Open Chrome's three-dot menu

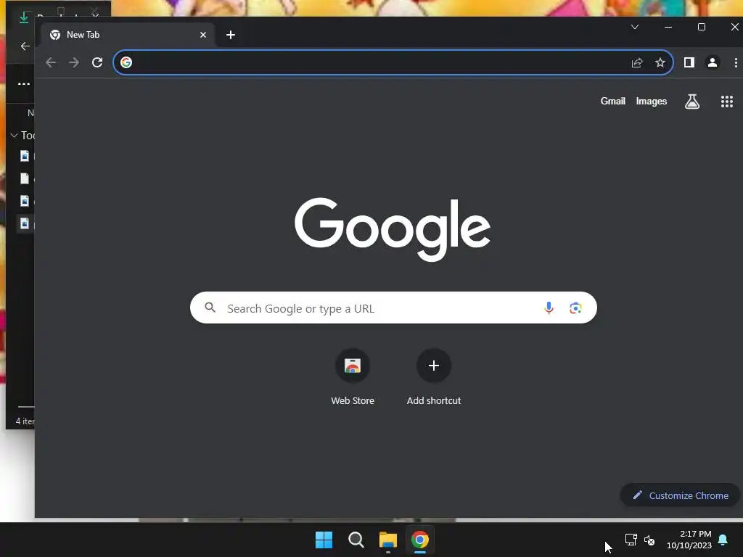[x=736, y=62]
